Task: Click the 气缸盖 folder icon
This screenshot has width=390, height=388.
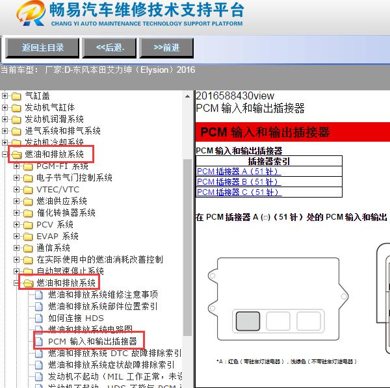Action: click(16, 96)
